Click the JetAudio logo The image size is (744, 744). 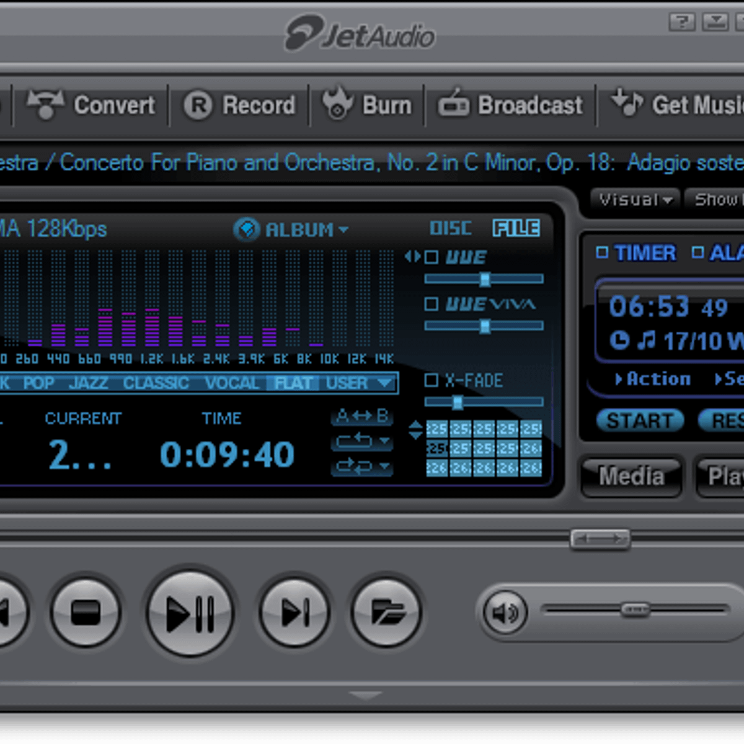coord(360,33)
